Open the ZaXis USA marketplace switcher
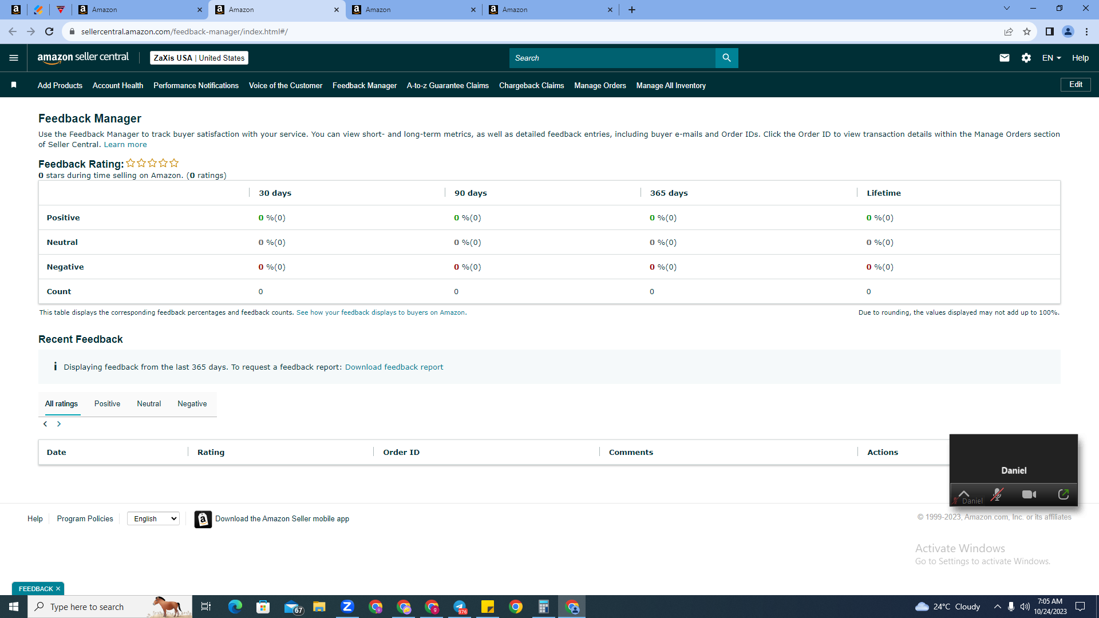This screenshot has width=1099, height=618. pyautogui.click(x=199, y=58)
